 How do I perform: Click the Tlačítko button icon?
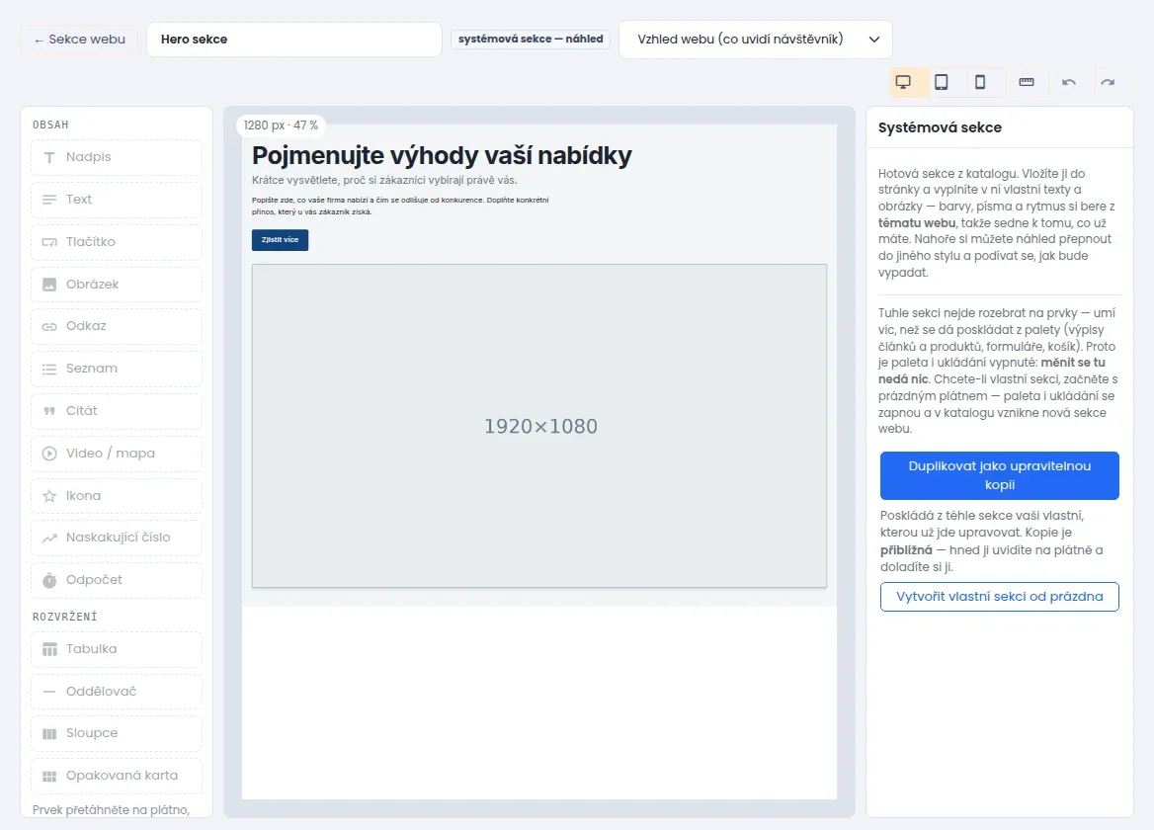tap(49, 242)
